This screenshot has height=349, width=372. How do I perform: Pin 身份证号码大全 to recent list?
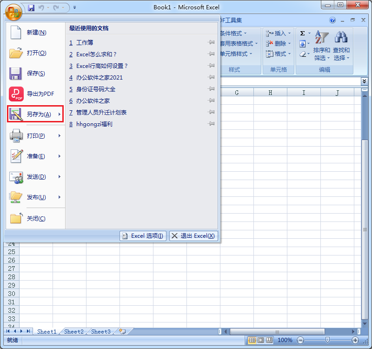tap(211, 89)
